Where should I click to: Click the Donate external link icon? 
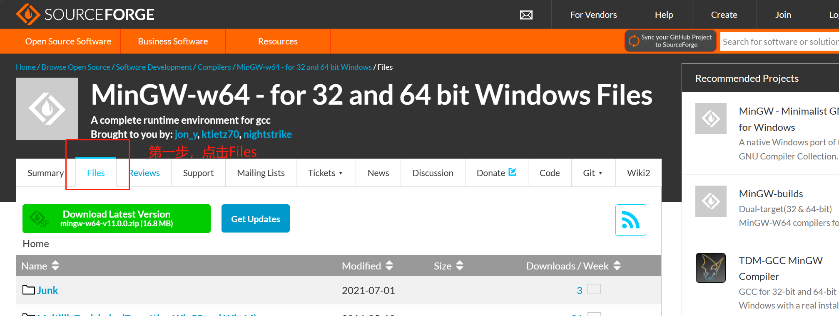[x=513, y=172]
